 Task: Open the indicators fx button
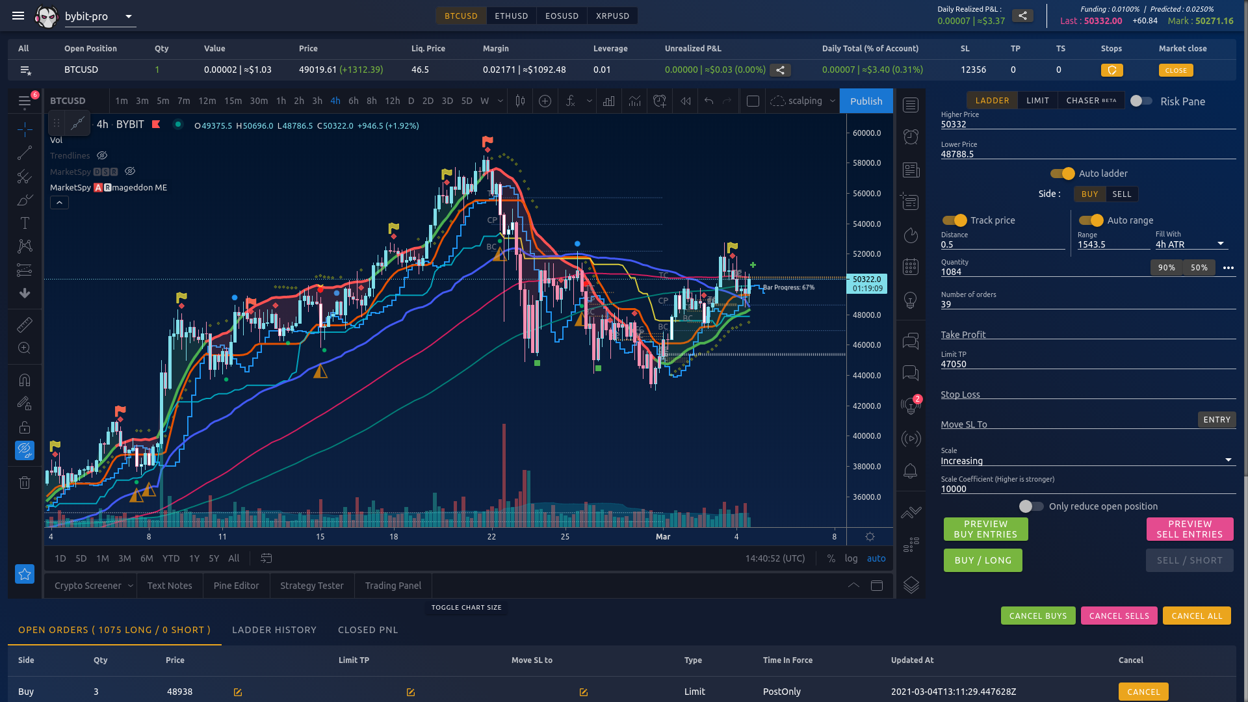click(x=570, y=101)
